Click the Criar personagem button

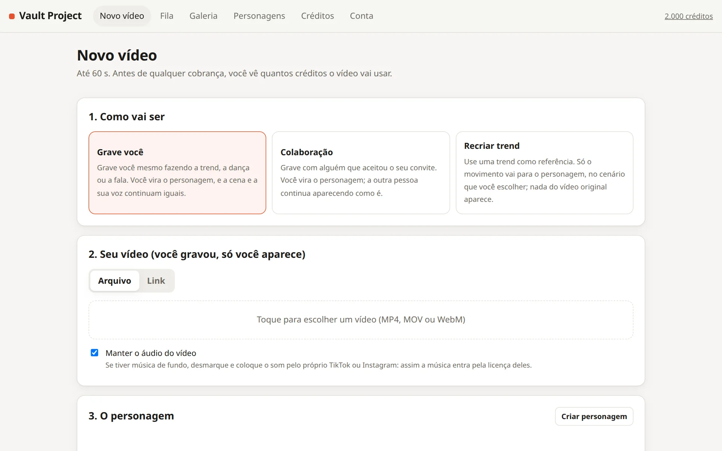pyautogui.click(x=594, y=416)
